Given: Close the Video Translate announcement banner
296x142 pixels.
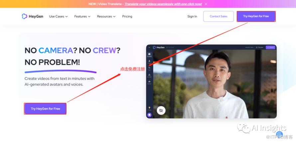Looking at the screenshot, I should [x=206, y=4].
